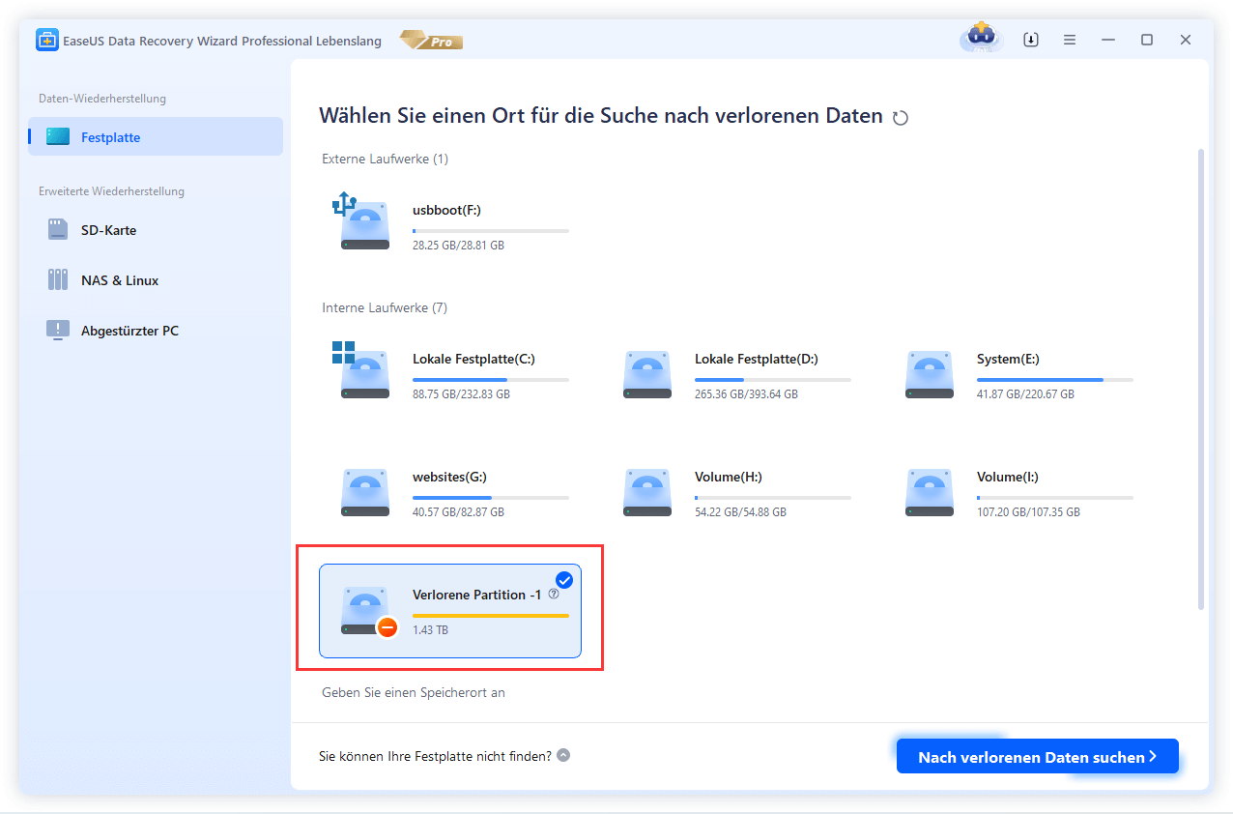Maximize the EaseUS window
The image size is (1233, 814).
tap(1147, 40)
